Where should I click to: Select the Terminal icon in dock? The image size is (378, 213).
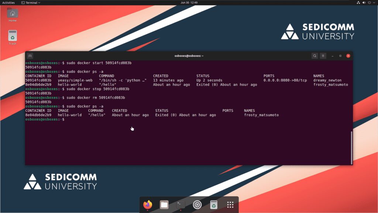tap(181, 204)
